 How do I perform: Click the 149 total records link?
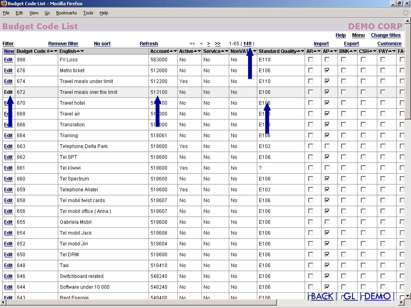(247, 44)
